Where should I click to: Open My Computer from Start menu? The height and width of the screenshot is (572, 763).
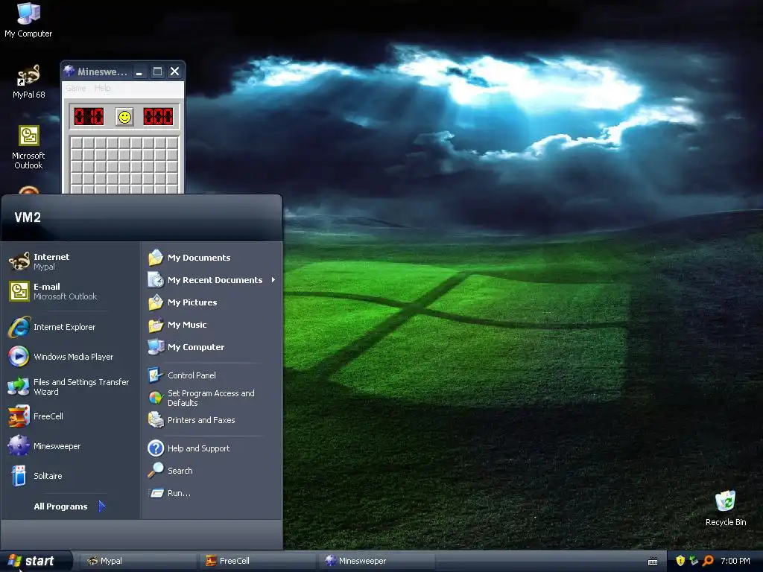[x=212, y=347]
